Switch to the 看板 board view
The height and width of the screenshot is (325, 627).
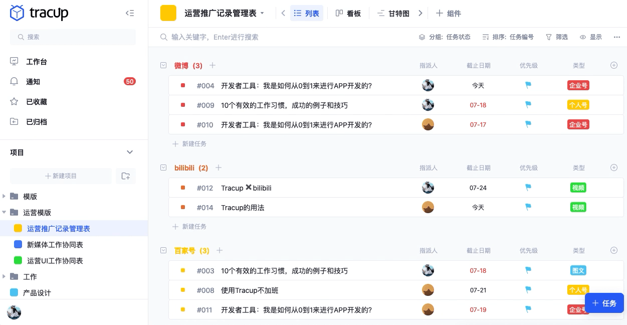pyautogui.click(x=348, y=13)
